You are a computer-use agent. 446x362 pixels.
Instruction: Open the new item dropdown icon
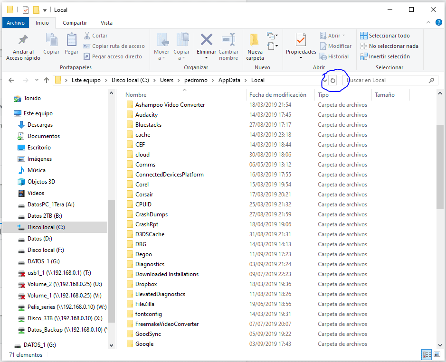(272, 36)
